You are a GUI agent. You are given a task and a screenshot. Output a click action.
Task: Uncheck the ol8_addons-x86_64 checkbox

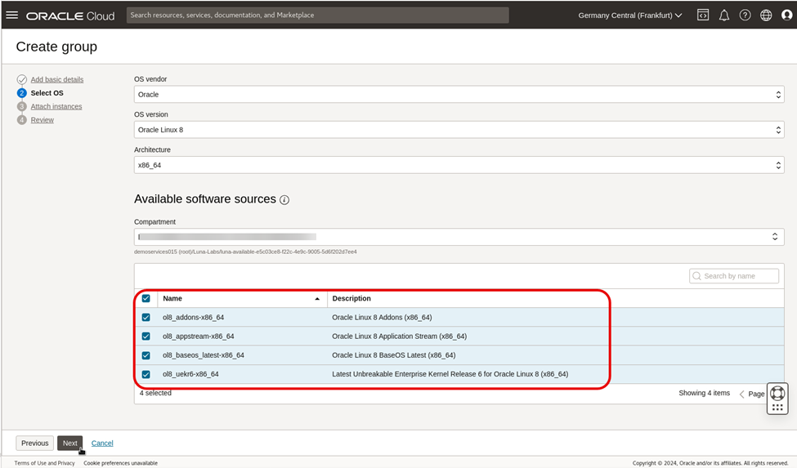pos(146,317)
